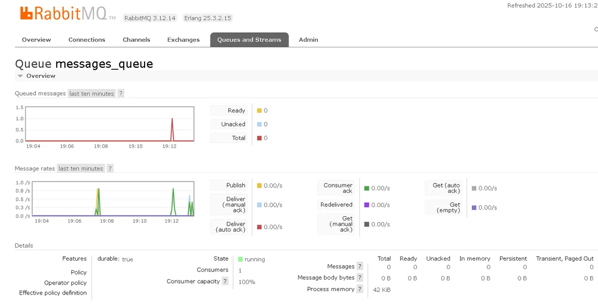598x306 pixels.
Task: Toggle the Deliver (auto ack) label
Action: tap(229, 227)
